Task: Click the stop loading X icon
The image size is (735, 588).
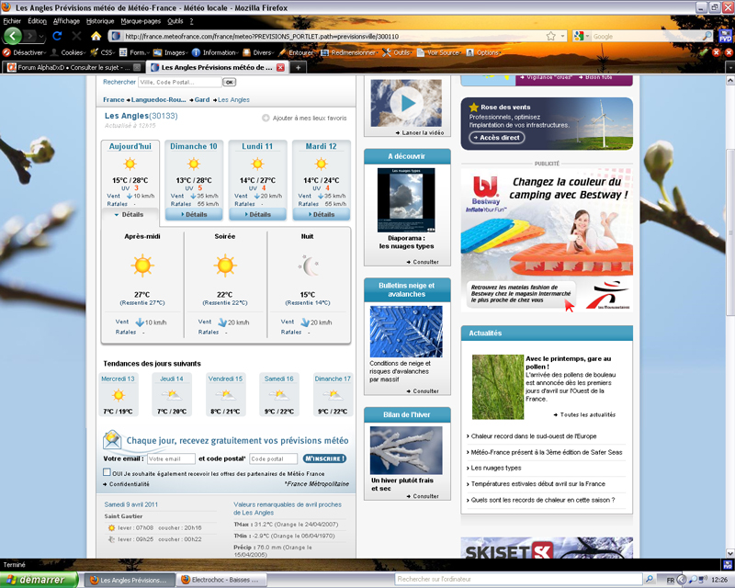Action: click(x=77, y=36)
